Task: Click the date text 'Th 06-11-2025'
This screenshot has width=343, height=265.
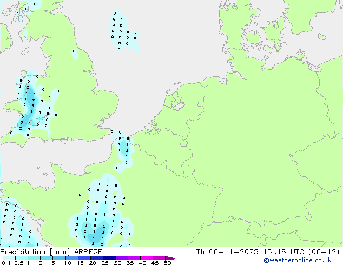Action: click(x=227, y=252)
